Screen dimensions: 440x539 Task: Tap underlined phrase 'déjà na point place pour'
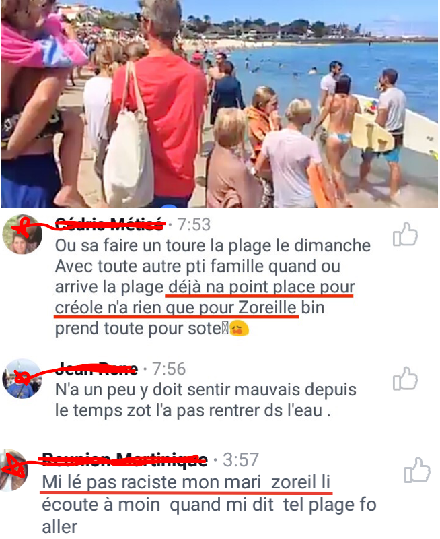(260, 288)
